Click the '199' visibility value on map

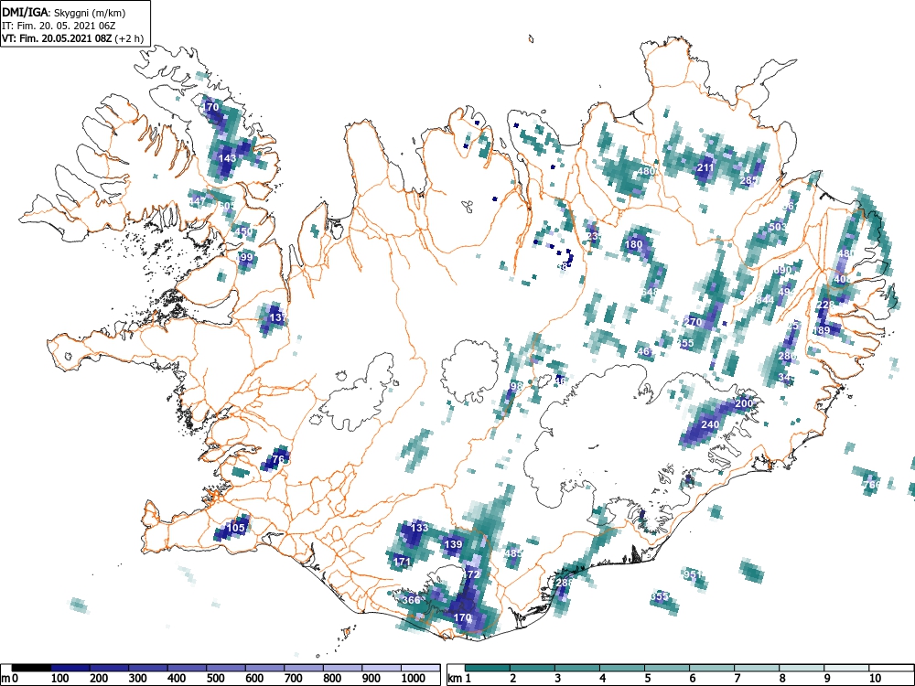244,257
